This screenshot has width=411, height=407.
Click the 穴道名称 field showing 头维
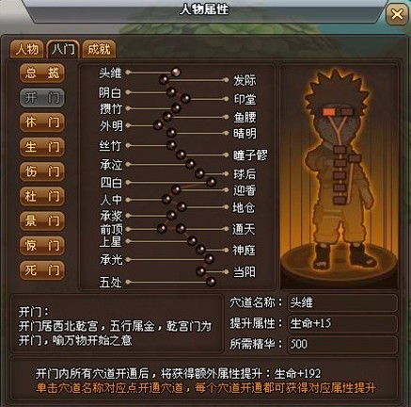[342, 302]
